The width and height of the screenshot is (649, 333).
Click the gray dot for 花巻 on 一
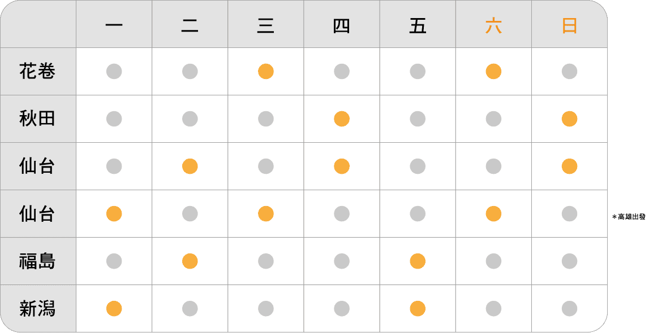click(114, 71)
